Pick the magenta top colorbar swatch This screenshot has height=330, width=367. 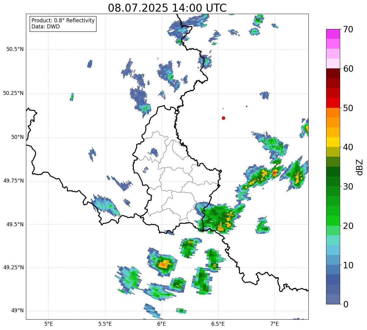click(x=333, y=34)
